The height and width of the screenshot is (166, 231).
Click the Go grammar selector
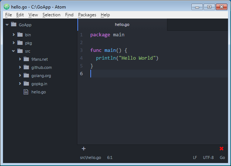click(x=222, y=157)
